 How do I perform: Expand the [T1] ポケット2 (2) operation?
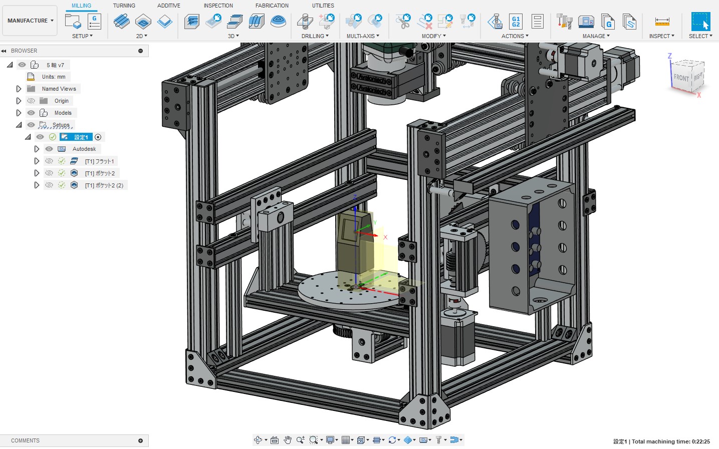[37, 185]
